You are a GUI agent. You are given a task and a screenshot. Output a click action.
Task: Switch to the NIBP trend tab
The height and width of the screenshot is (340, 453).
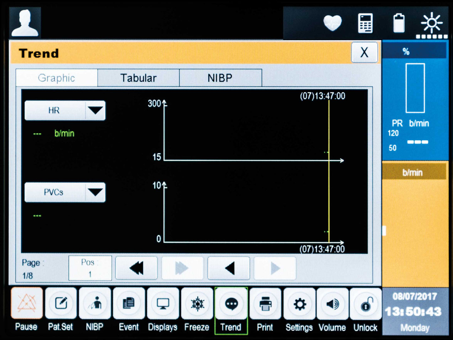[220, 78]
